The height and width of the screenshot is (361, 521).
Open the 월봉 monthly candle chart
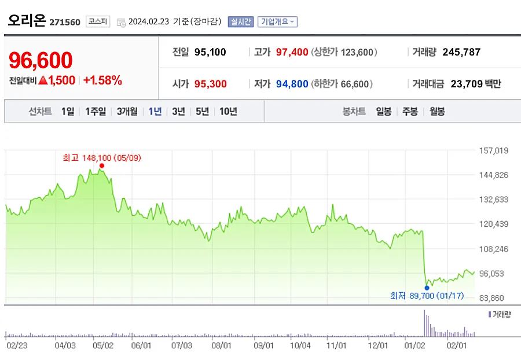coord(437,111)
